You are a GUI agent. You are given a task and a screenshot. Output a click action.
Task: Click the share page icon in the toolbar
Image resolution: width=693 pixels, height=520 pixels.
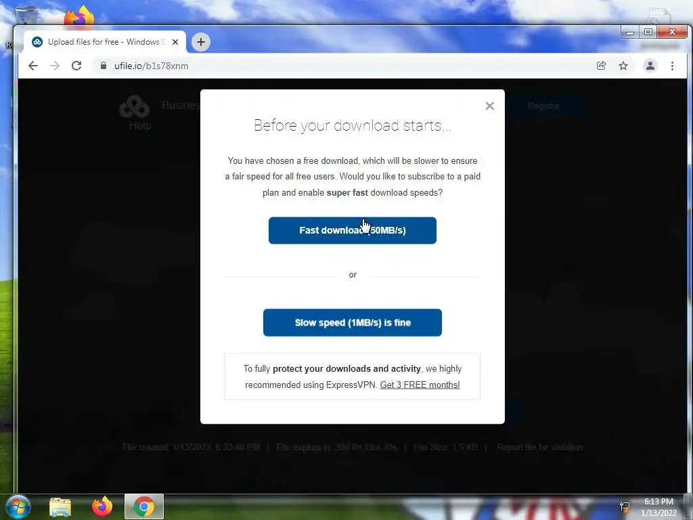pyautogui.click(x=601, y=66)
